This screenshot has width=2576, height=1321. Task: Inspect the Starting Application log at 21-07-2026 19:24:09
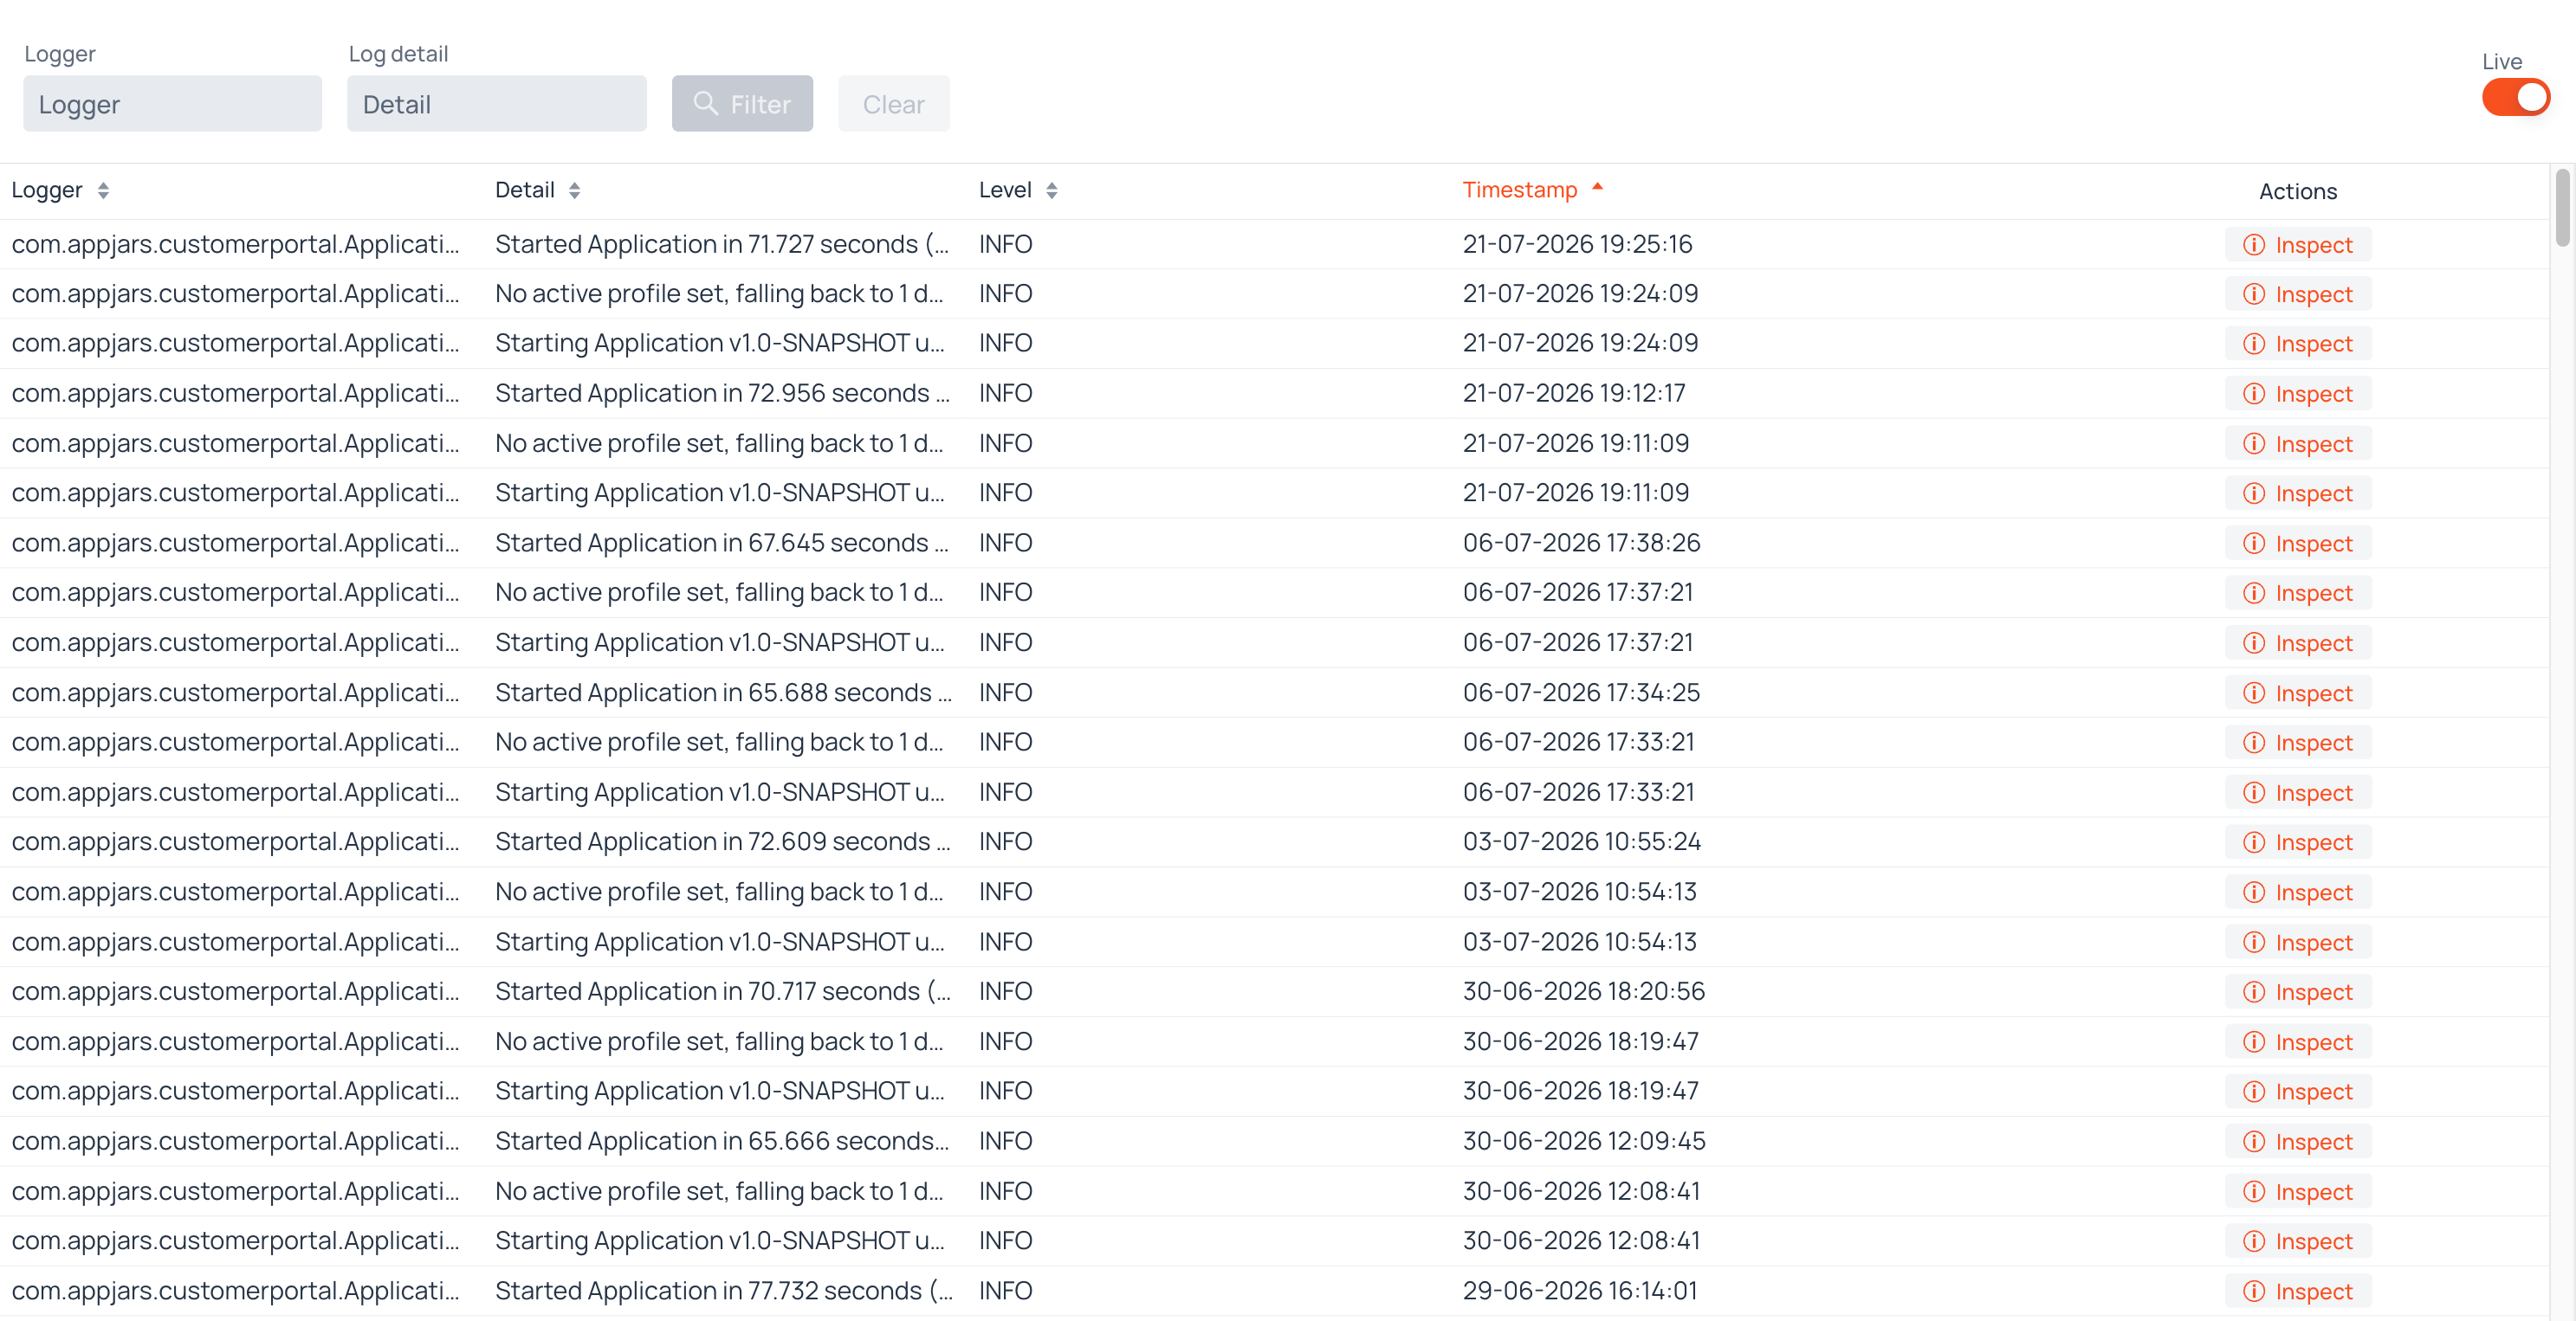click(x=2298, y=344)
